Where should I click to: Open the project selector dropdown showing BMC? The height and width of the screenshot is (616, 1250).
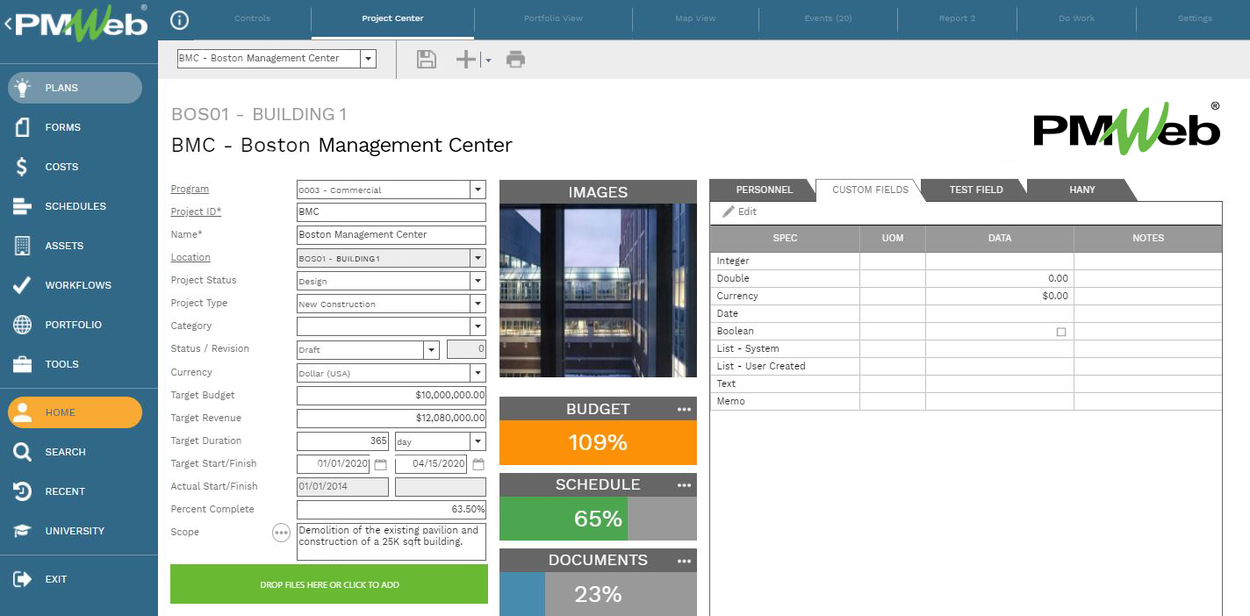pos(367,58)
